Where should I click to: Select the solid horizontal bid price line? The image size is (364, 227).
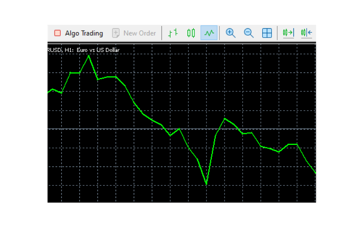[x=260, y=129]
